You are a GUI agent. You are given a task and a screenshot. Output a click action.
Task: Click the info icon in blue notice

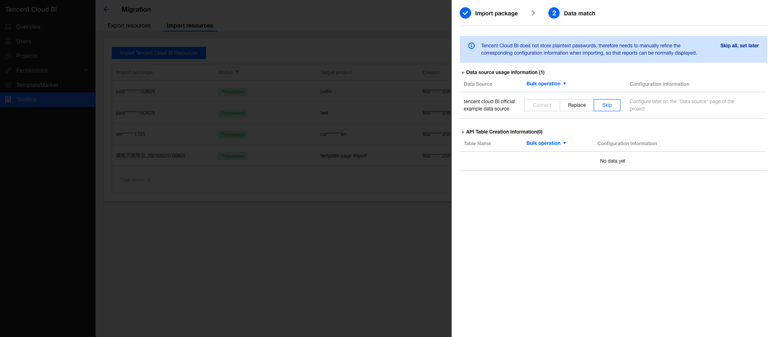471,46
